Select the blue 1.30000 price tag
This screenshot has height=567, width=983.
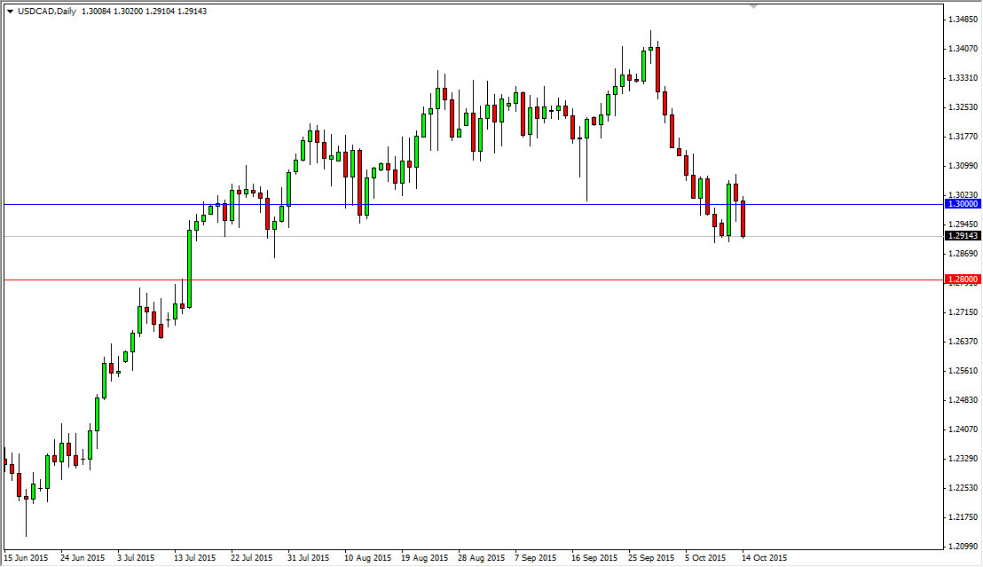[962, 203]
